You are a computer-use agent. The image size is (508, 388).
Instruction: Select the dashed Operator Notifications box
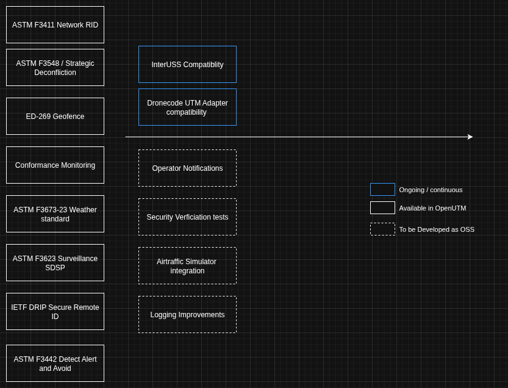187,168
